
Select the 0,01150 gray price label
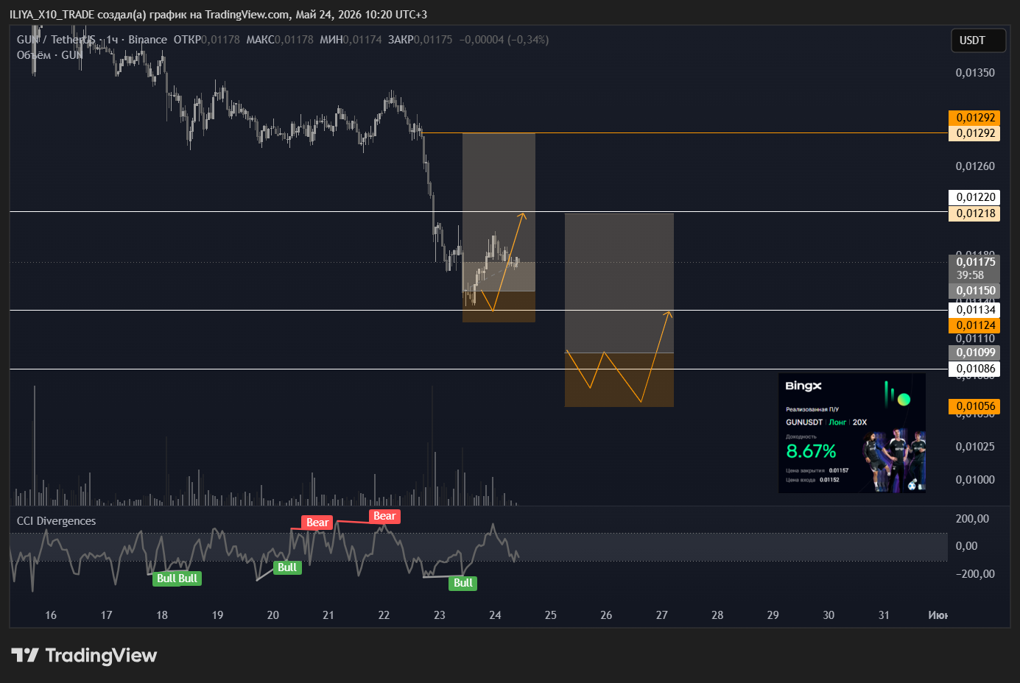coord(975,291)
